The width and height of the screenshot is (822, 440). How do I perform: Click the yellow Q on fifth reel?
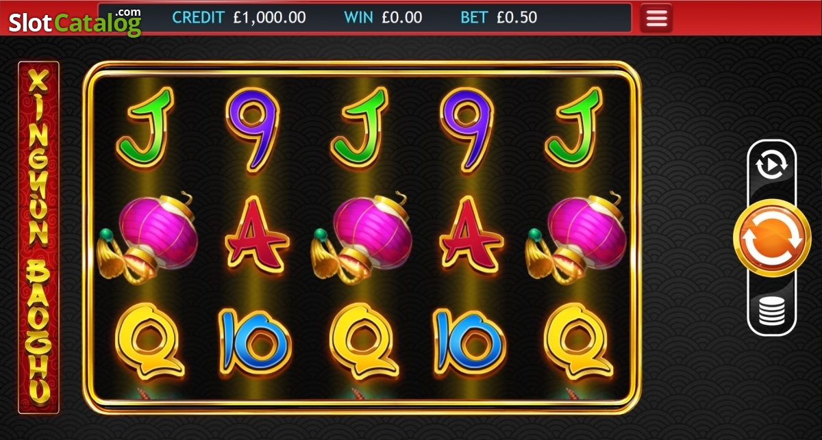(x=577, y=341)
